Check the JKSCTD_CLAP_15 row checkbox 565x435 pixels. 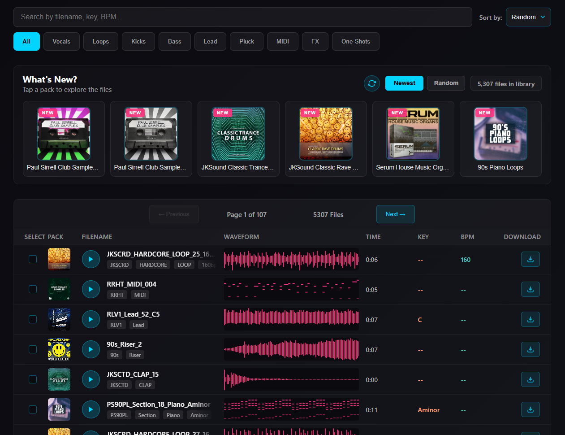(32, 379)
